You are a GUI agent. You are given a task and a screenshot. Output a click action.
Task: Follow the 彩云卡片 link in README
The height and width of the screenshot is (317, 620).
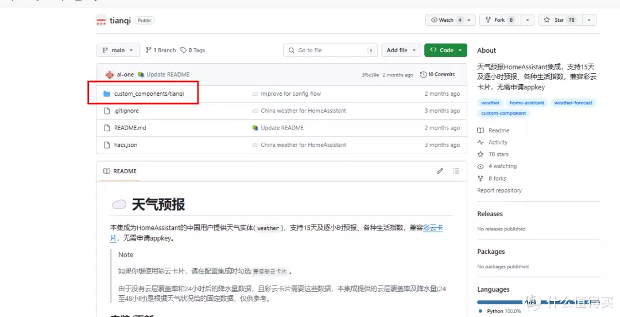(433, 228)
